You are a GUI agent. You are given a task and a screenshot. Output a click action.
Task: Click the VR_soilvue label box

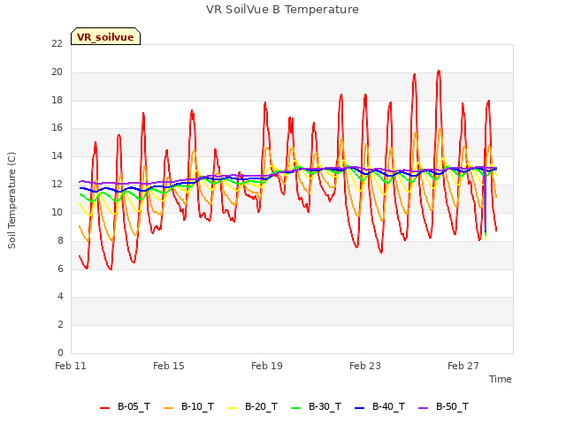point(105,36)
